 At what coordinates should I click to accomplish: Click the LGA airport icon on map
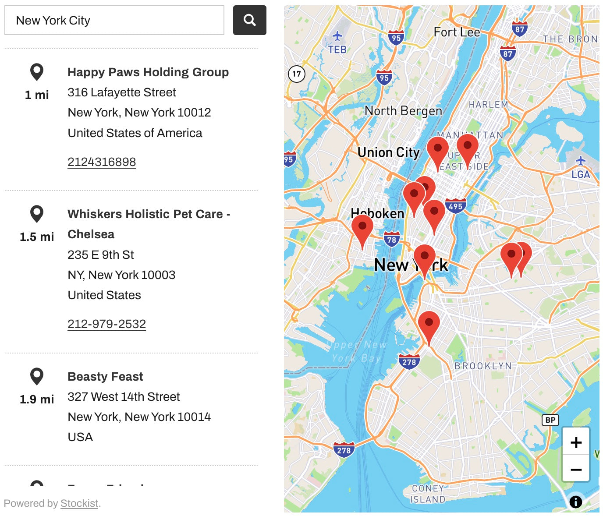(580, 160)
